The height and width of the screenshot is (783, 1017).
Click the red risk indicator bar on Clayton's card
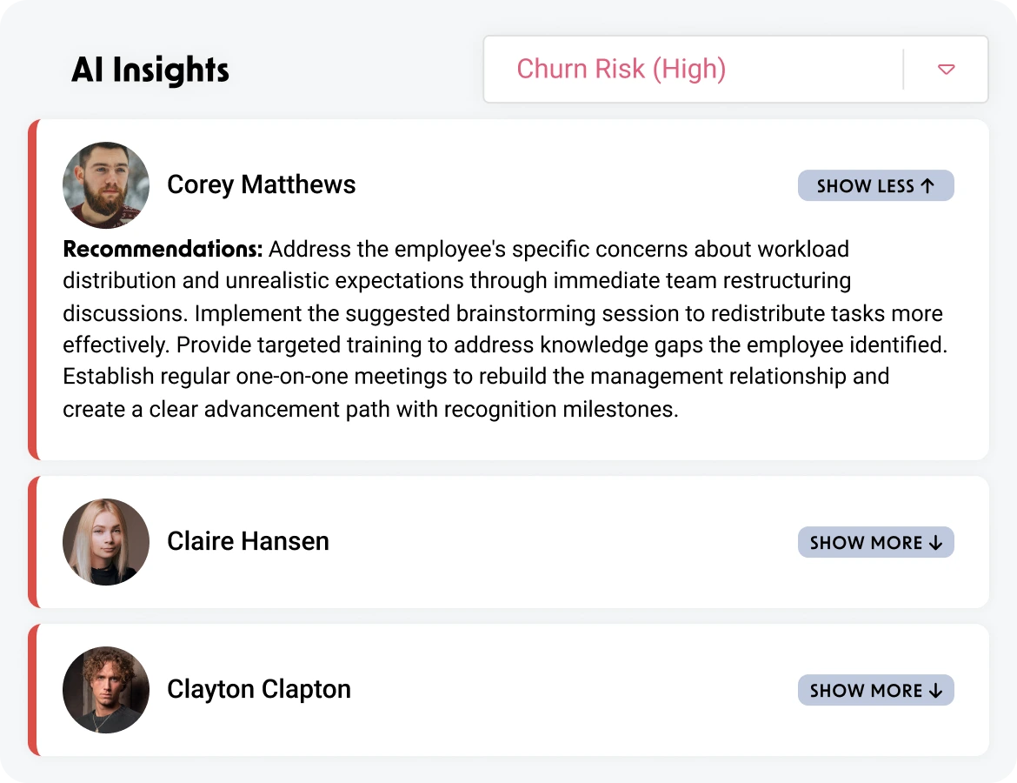click(32, 690)
